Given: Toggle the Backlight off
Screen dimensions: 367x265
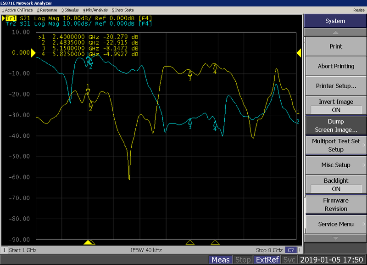Looking at the screenshot, I should pyautogui.click(x=335, y=185).
